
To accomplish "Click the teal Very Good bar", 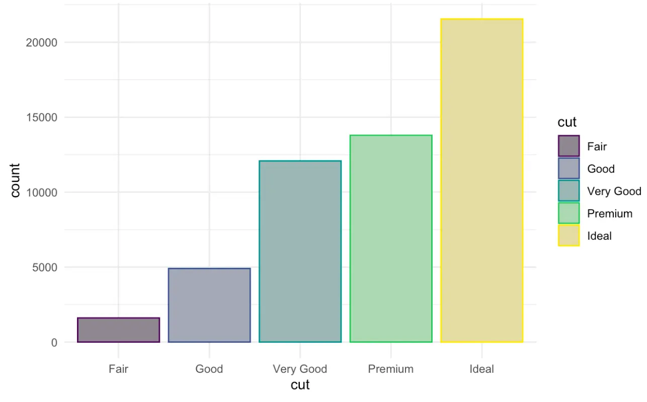I will (300, 251).
